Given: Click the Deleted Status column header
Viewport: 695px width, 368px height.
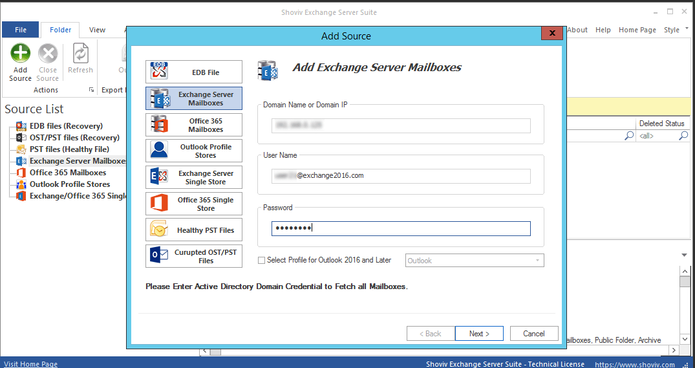Looking at the screenshot, I should pos(662,124).
